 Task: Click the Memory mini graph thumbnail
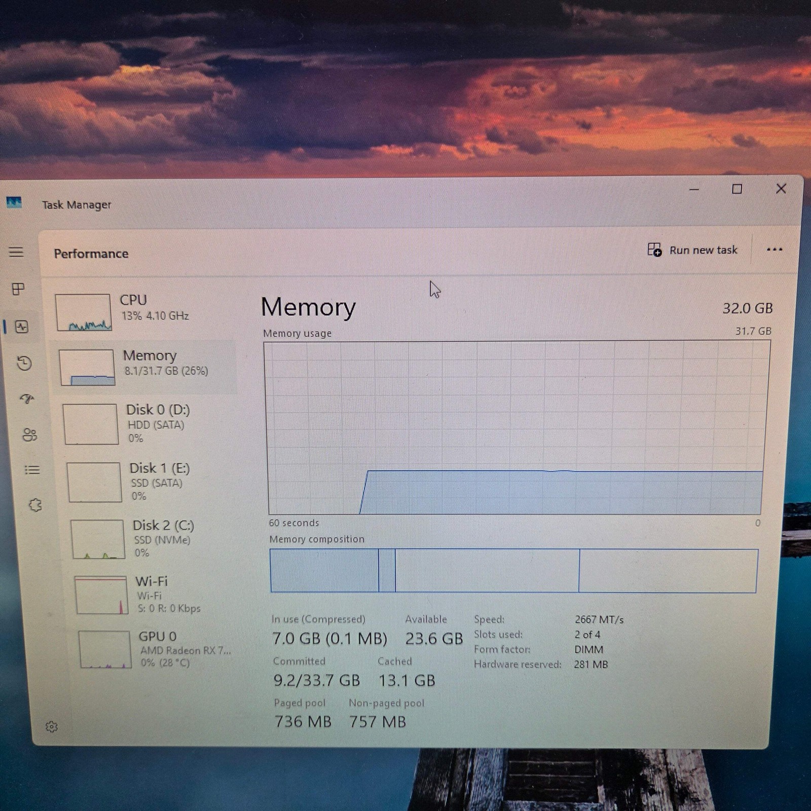[x=87, y=367]
